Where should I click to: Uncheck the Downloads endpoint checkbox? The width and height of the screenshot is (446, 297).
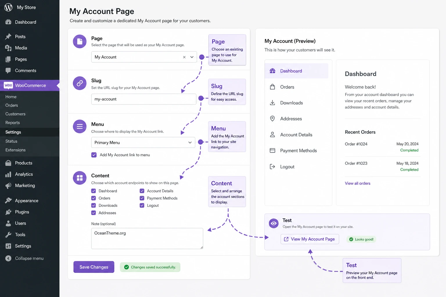[93, 205]
